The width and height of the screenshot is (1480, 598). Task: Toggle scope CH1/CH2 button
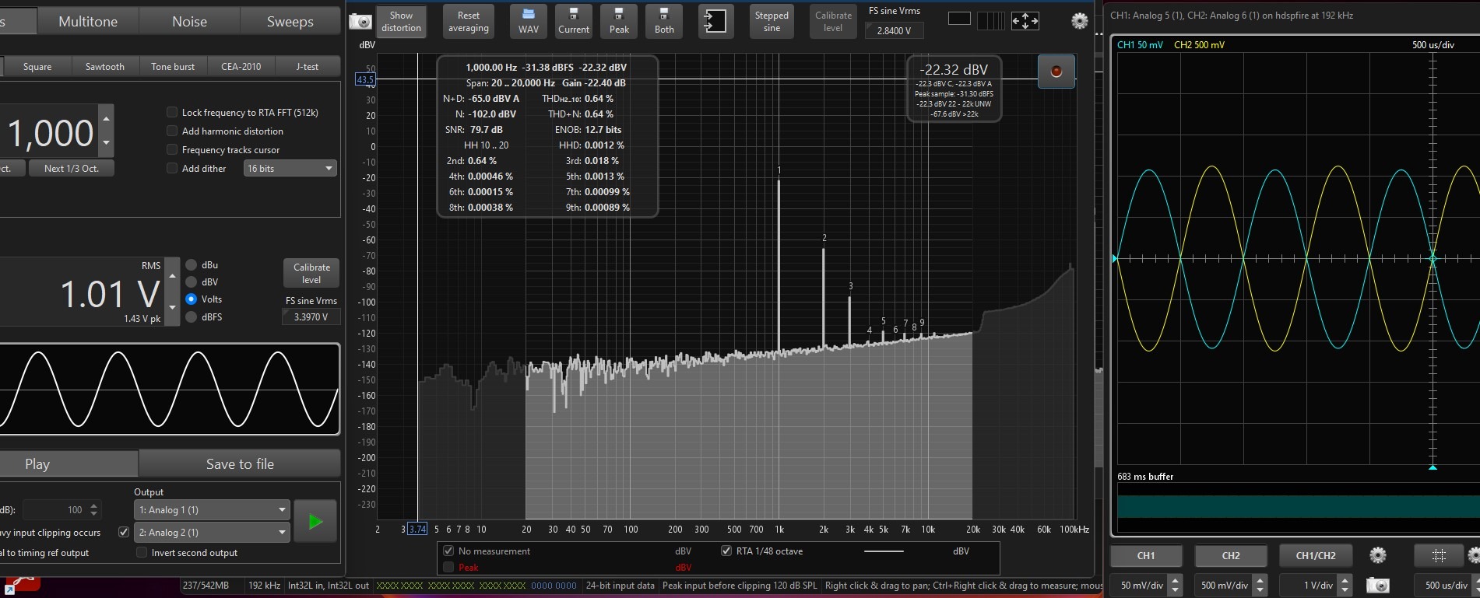tap(1316, 555)
